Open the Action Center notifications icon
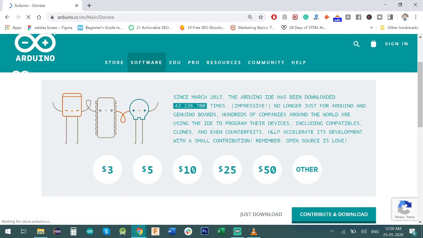 click(x=412, y=231)
